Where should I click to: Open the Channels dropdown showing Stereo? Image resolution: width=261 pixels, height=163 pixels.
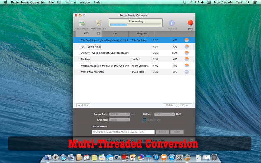[x=119, y=120]
